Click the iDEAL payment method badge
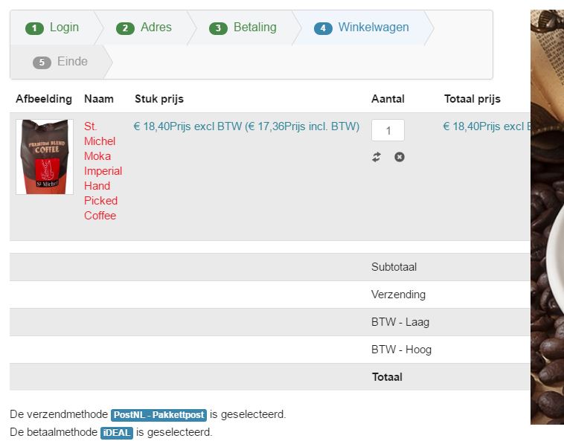564x447 pixels. [x=117, y=432]
